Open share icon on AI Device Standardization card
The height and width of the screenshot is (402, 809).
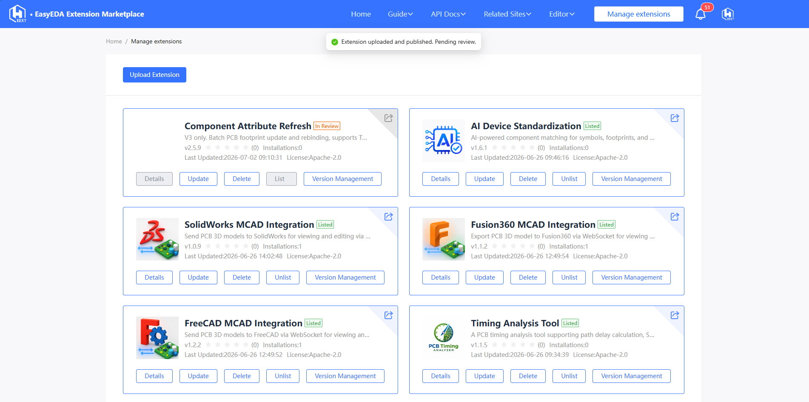click(x=675, y=118)
